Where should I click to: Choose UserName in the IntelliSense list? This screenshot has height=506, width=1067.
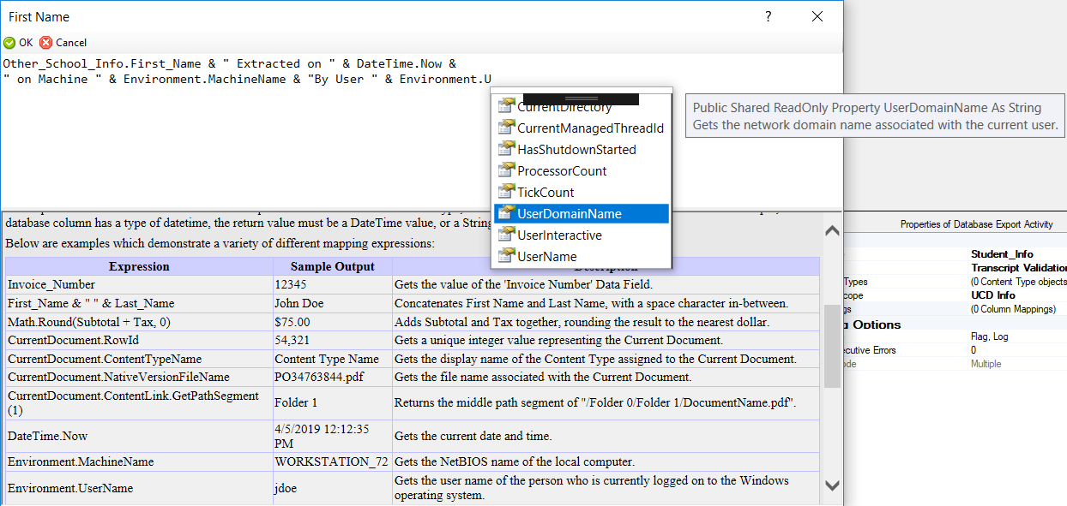(547, 257)
